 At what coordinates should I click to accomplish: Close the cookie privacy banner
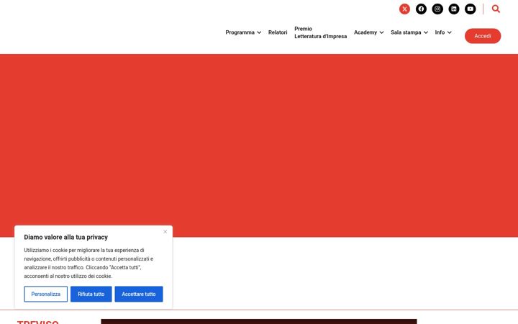click(165, 232)
